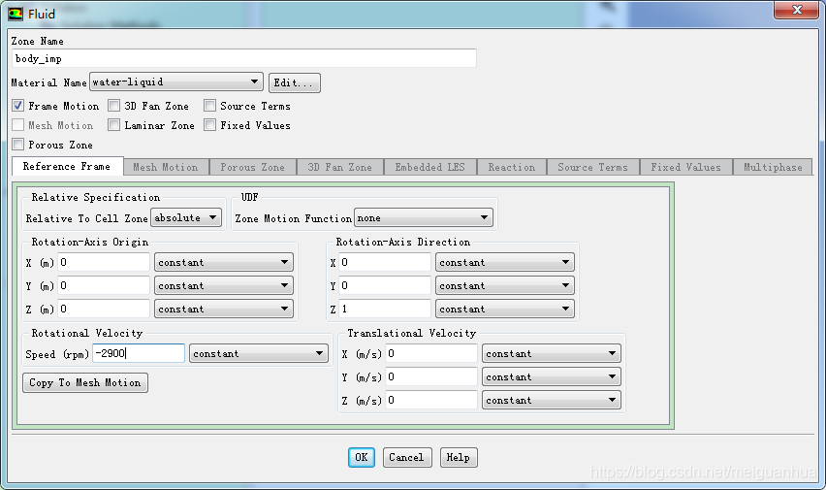Enable the Source Terms checkbox

[x=209, y=106]
